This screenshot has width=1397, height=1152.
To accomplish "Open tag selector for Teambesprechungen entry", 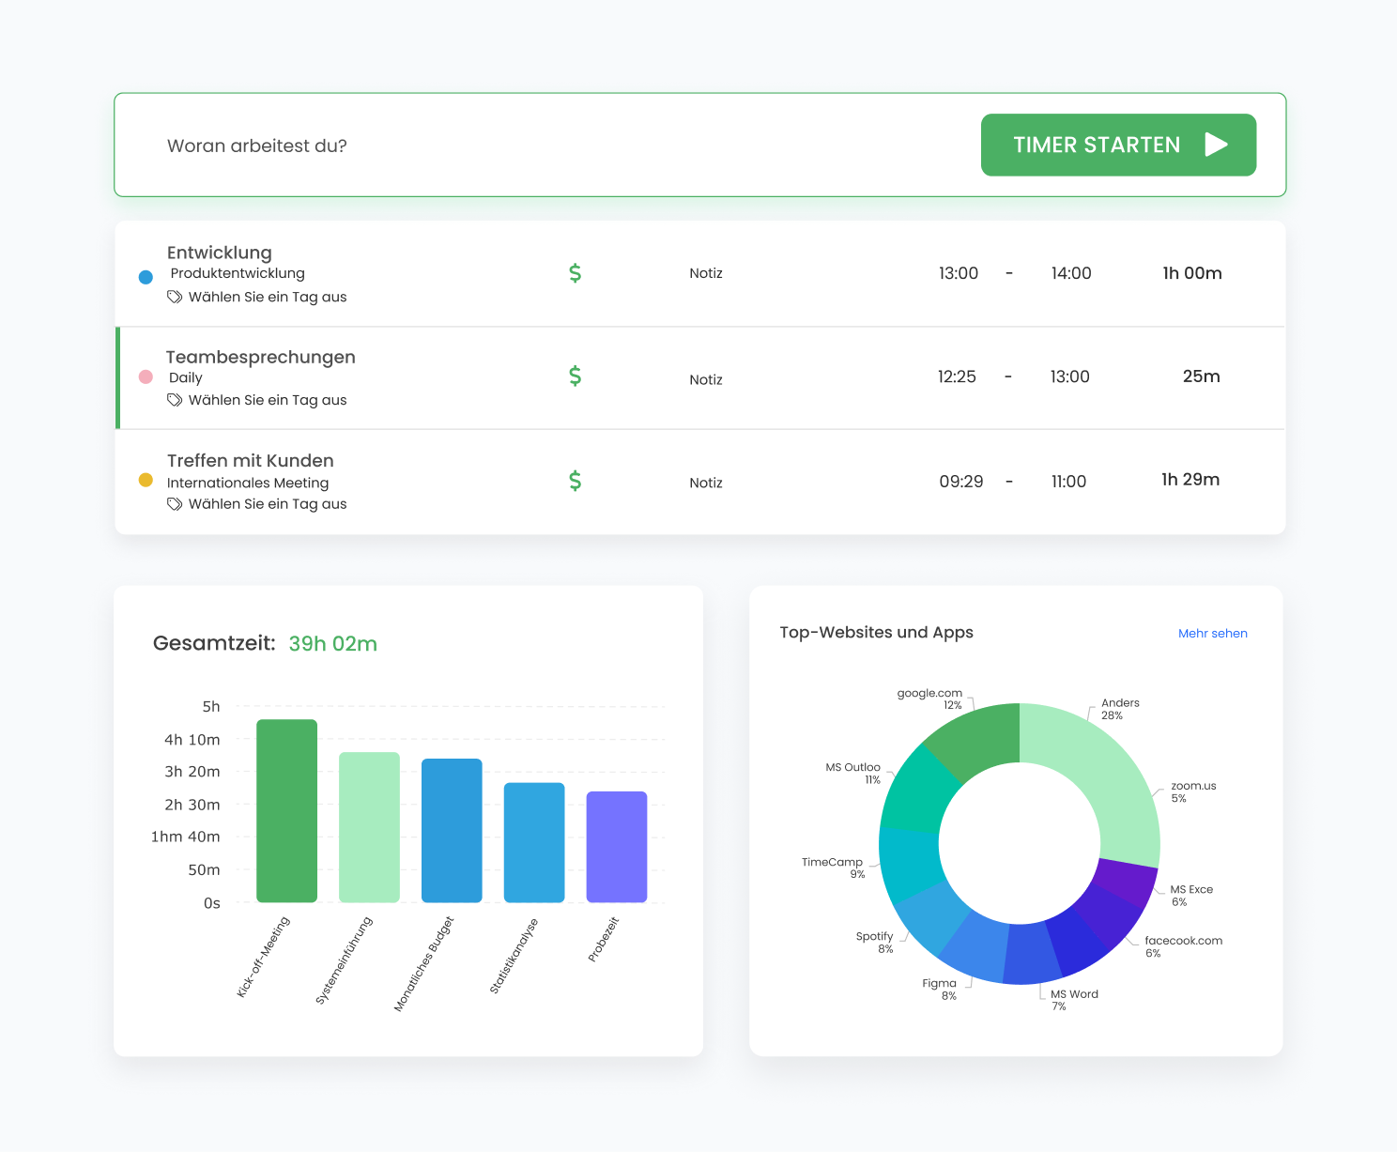I will click(267, 400).
